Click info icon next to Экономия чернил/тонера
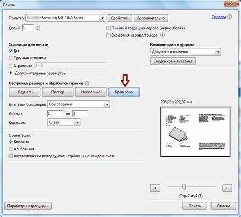241x217 pixels. [162, 35]
